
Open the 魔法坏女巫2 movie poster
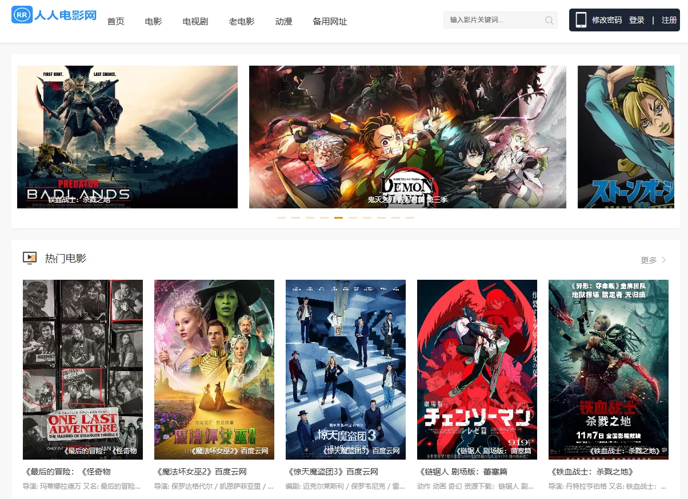point(214,369)
